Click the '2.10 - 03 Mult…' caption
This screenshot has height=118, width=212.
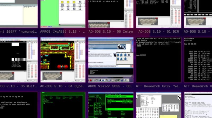pyautogui.click(x=18, y=86)
